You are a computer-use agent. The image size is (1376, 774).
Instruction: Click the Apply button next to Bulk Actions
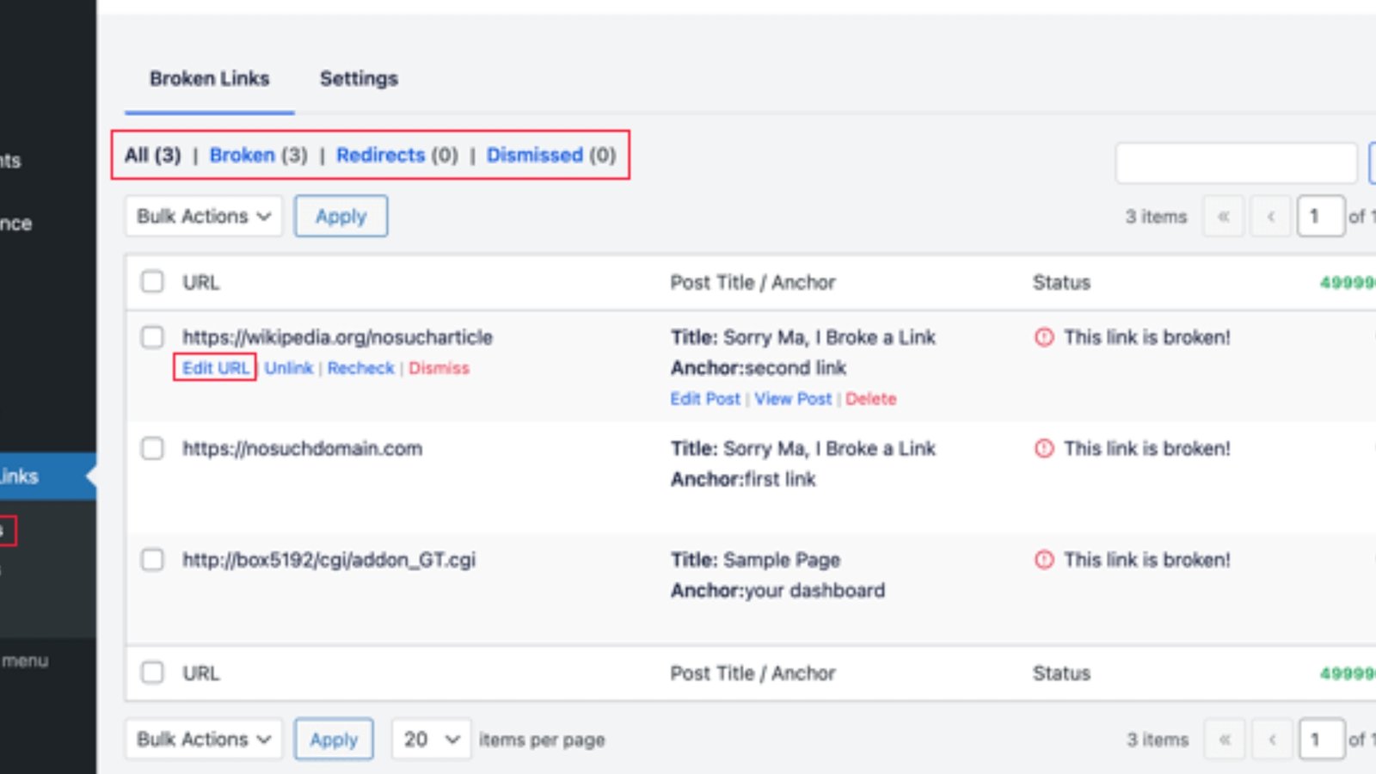[x=341, y=216]
